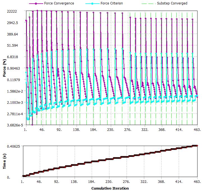Click the 92. tick under the time chart
The image size is (202, 191).
click(57, 181)
